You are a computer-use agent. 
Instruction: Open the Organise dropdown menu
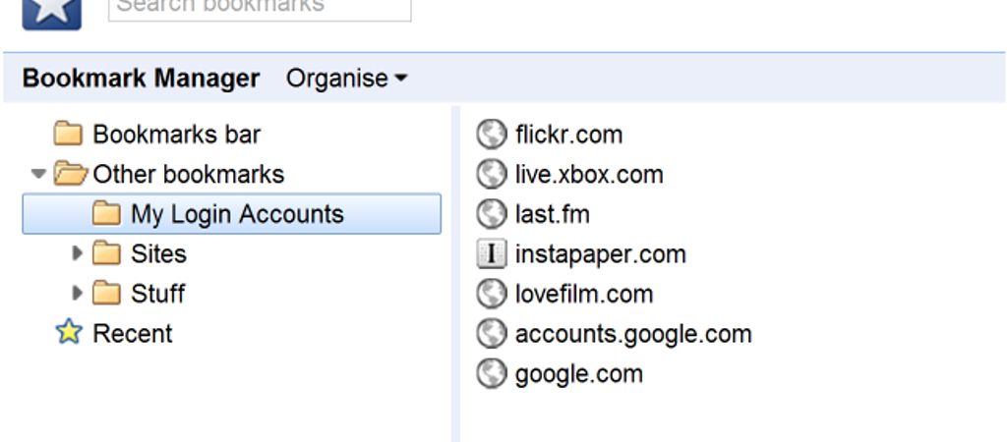(x=347, y=79)
